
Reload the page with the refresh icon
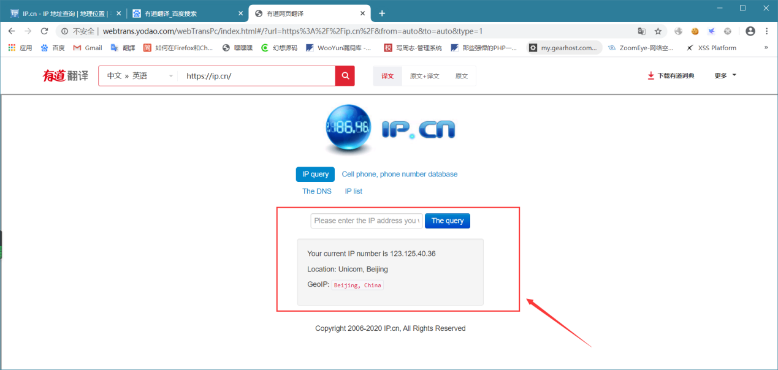tap(44, 31)
